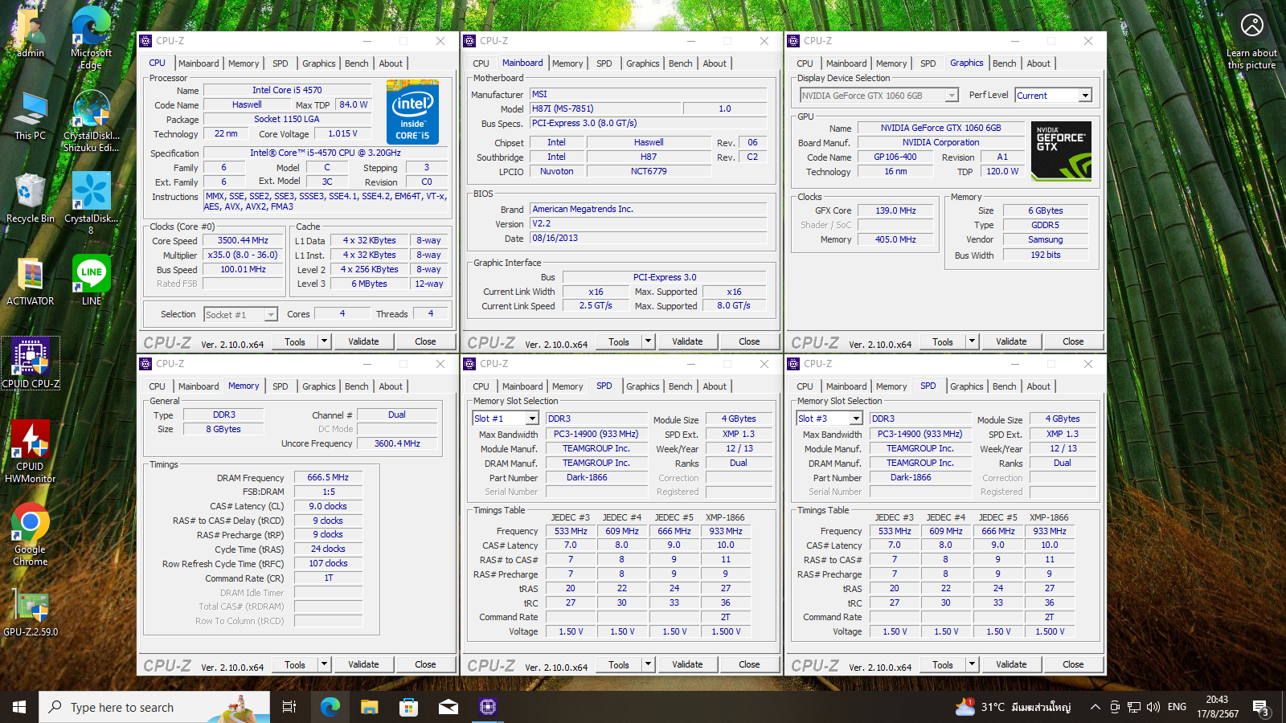Open Tools dropdown arrow in CPU tab window
This screenshot has width=1286, height=723.
tap(324, 341)
